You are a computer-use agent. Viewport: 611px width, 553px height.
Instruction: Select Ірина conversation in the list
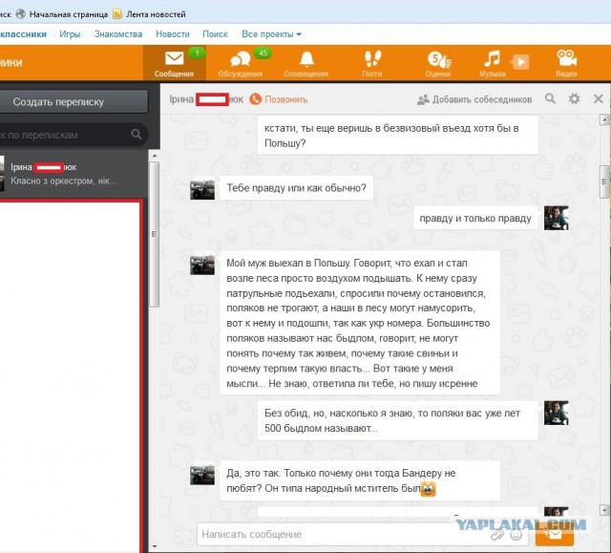click(74, 174)
